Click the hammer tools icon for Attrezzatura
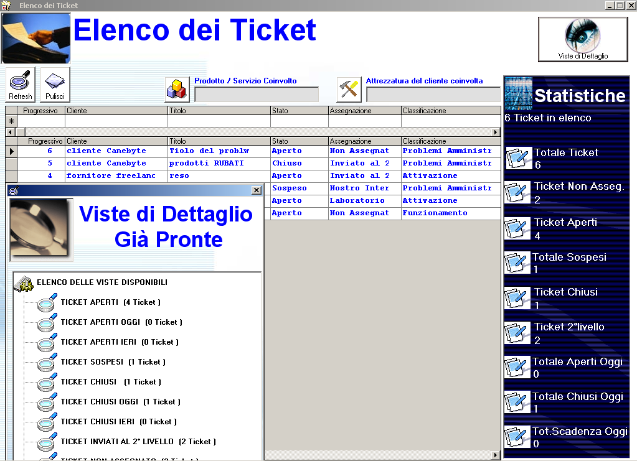This screenshot has height=461, width=637. click(349, 90)
